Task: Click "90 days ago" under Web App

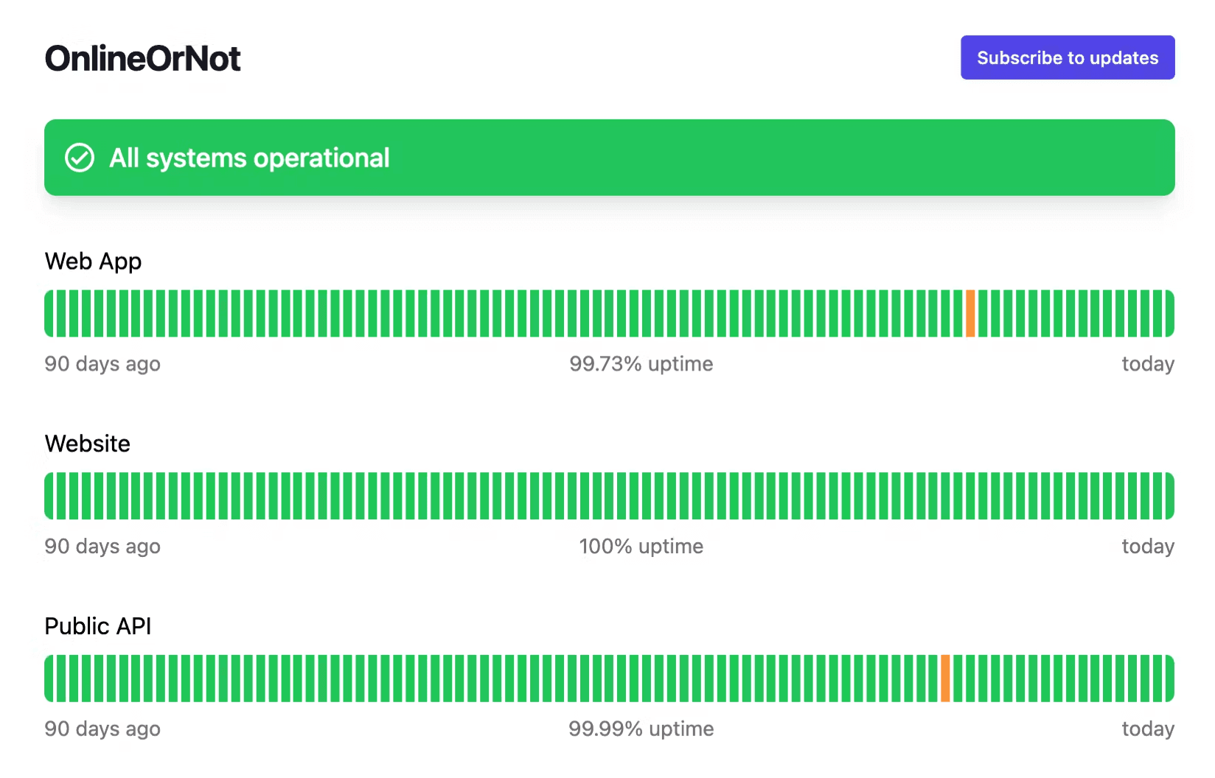Action: click(102, 364)
